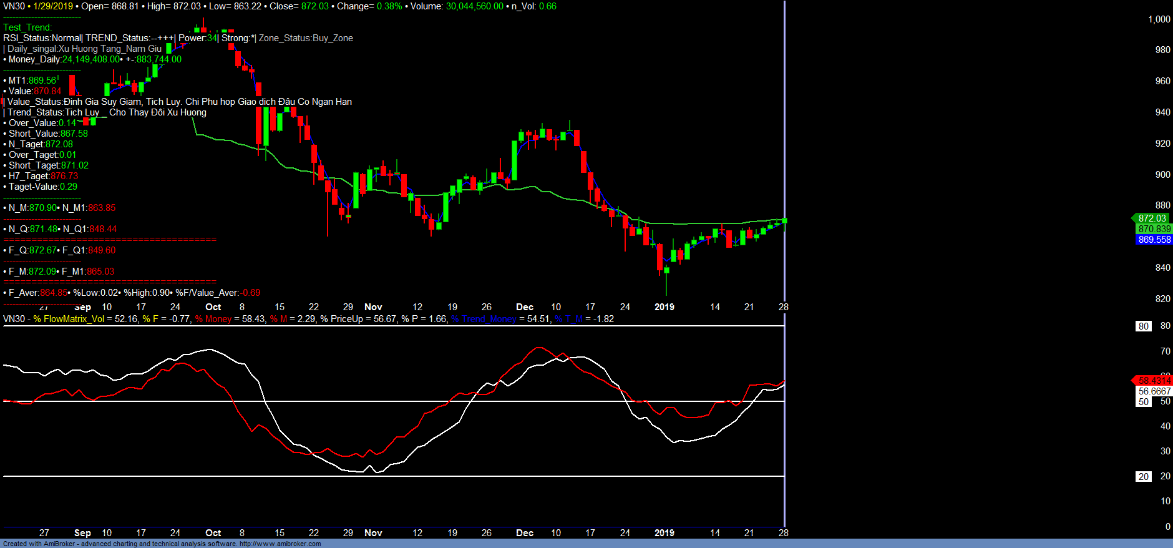Click the red 58.4314 oscillator value label
This screenshot has width=1173, height=548.
[1154, 381]
